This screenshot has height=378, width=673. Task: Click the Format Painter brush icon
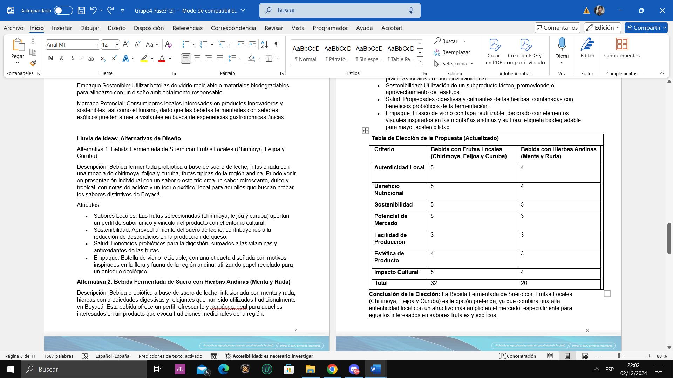[33, 63]
